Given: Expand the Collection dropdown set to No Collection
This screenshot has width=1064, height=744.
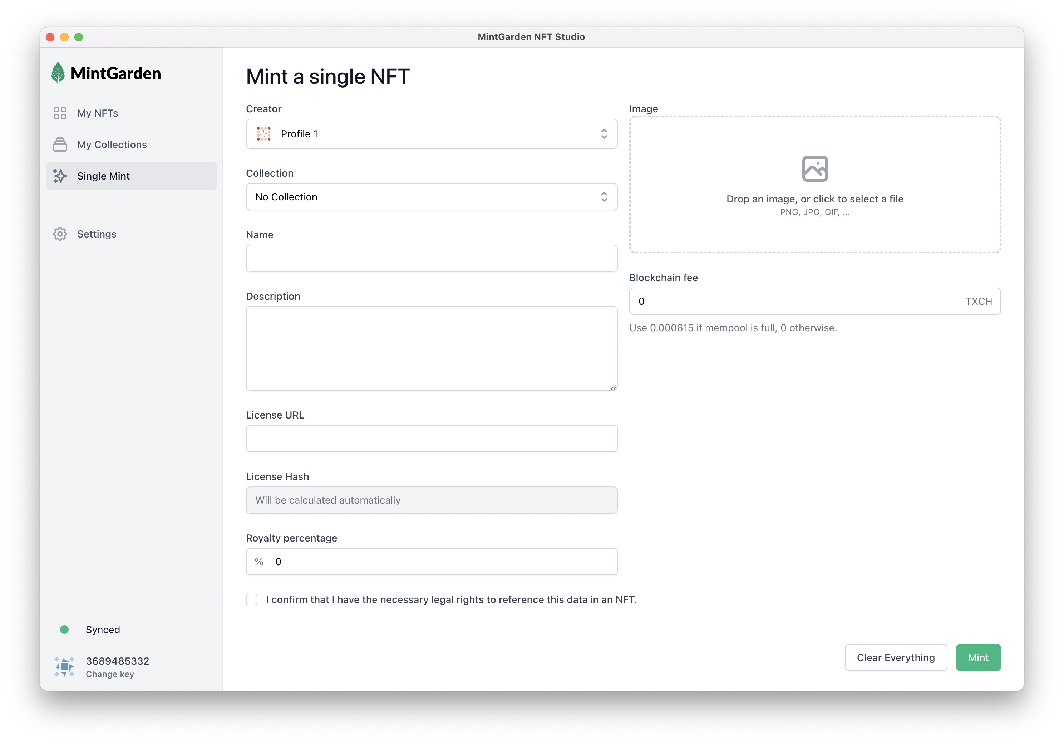Looking at the screenshot, I should (432, 196).
